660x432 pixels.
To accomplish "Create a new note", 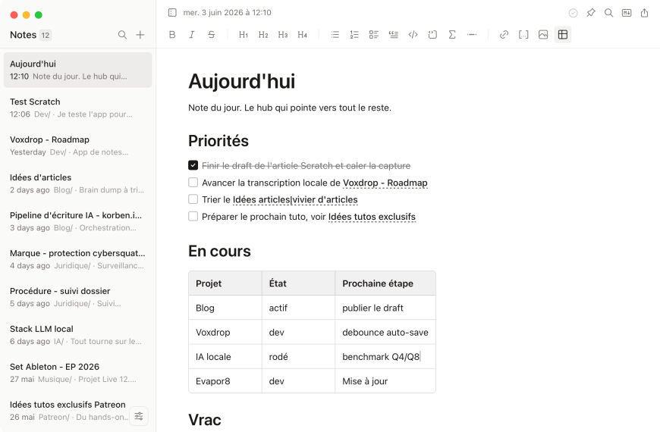I will [140, 35].
